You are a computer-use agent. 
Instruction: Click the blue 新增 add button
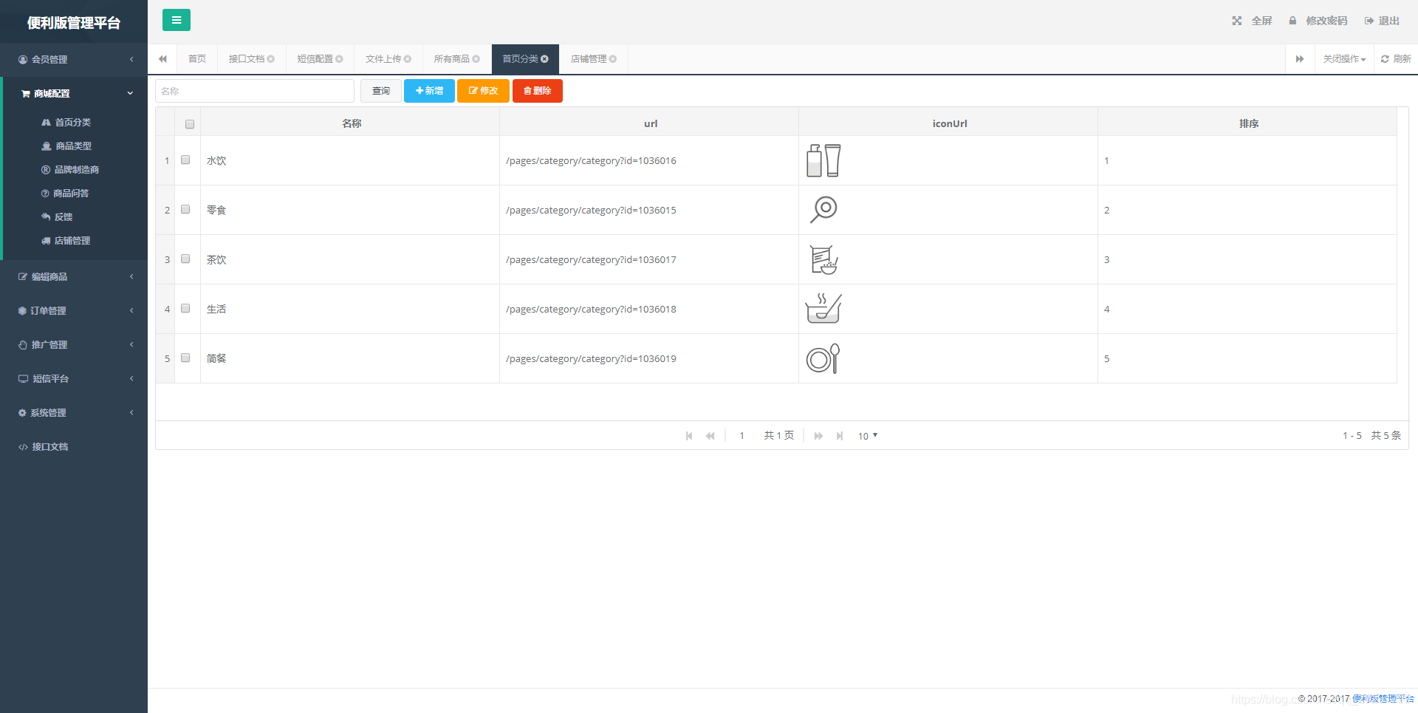429,91
